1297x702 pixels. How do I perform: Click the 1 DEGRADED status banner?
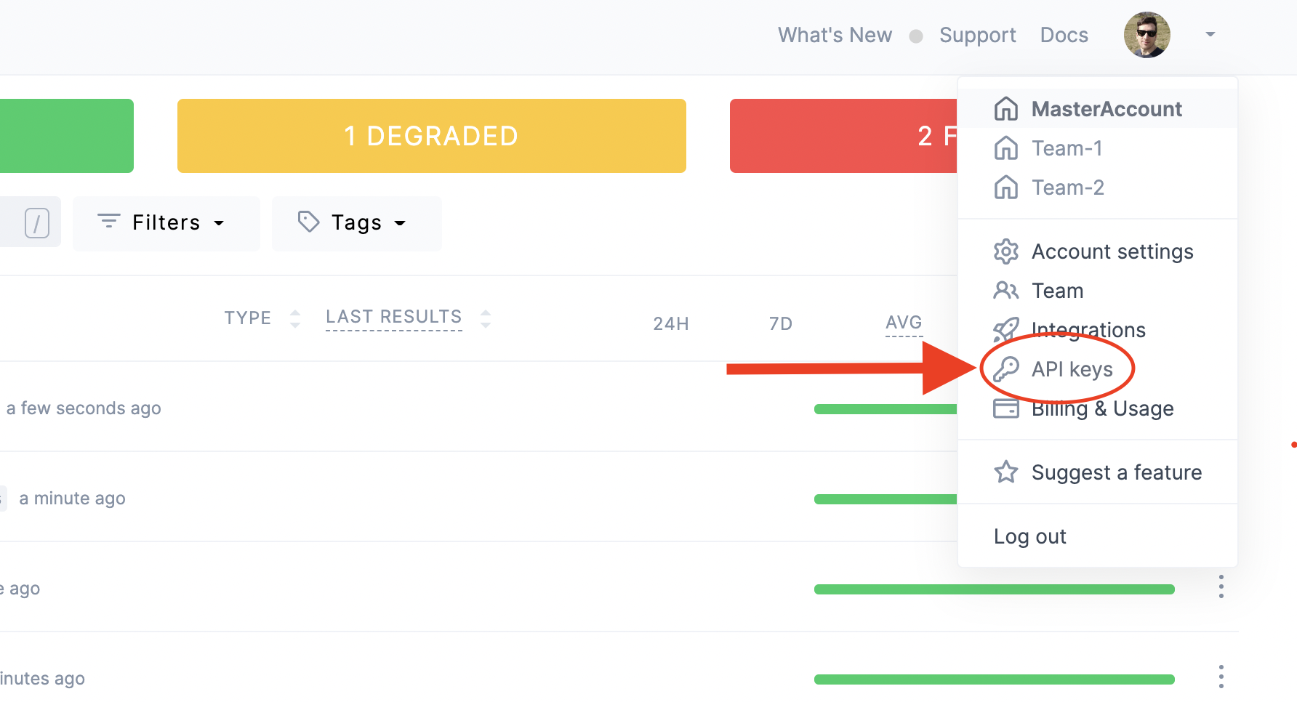coord(431,135)
